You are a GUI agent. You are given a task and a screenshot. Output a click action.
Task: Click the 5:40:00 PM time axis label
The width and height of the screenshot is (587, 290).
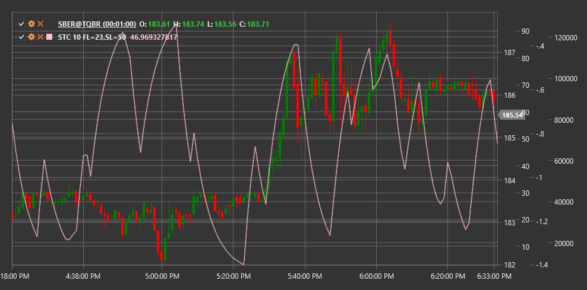point(304,276)
